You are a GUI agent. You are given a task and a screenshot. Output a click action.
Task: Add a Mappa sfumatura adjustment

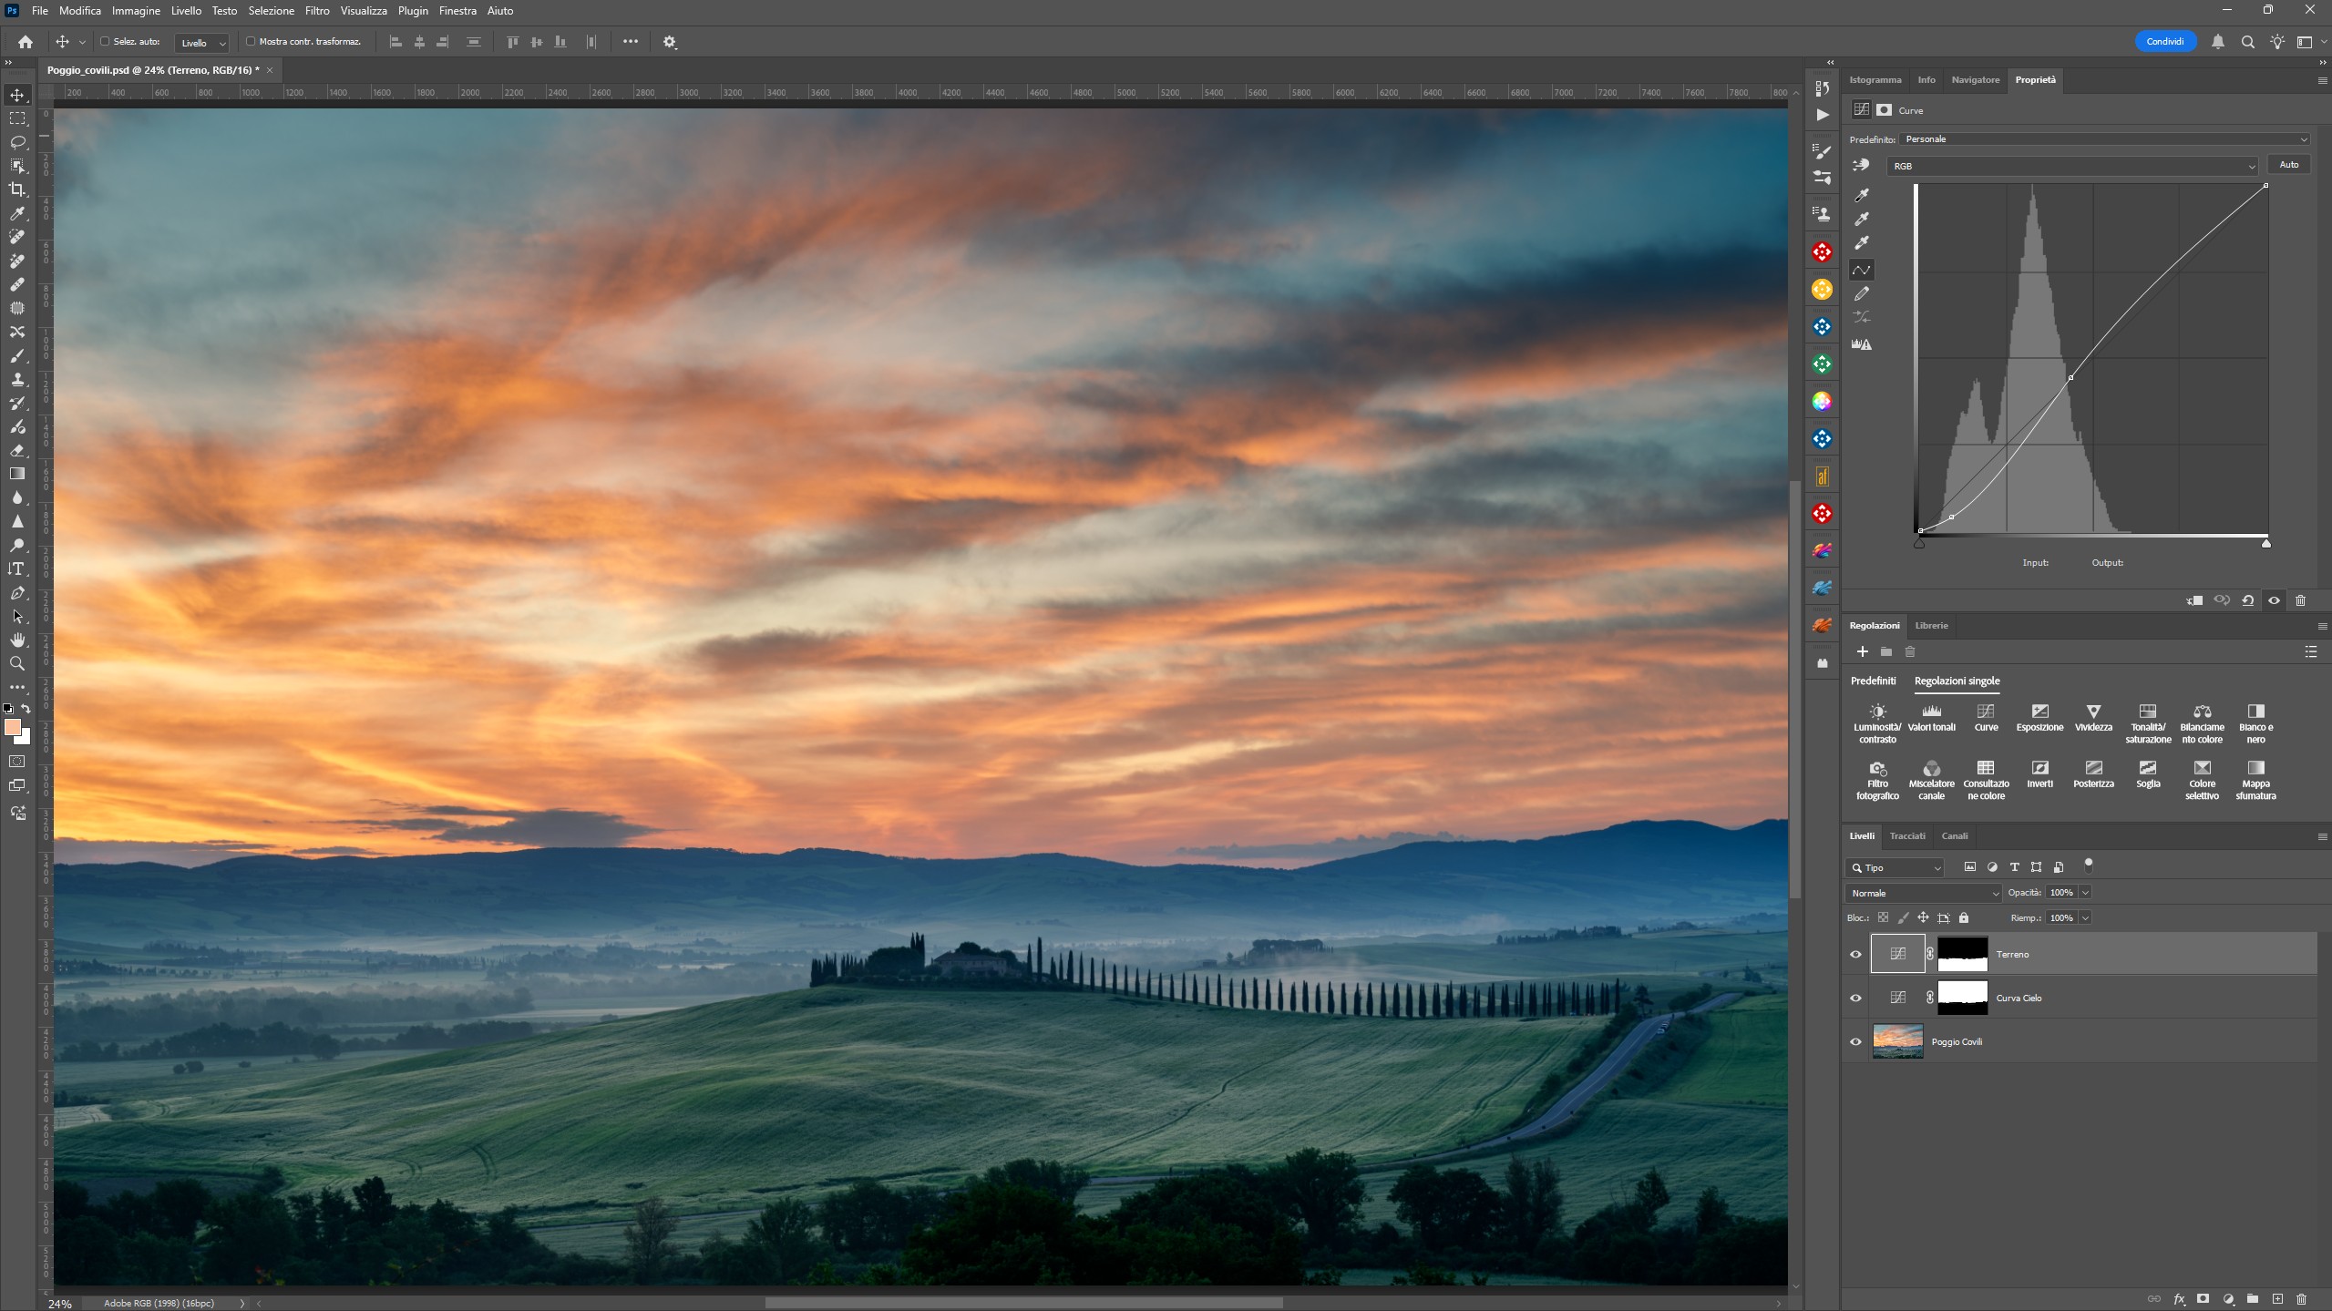click(x=2255, y=780)
